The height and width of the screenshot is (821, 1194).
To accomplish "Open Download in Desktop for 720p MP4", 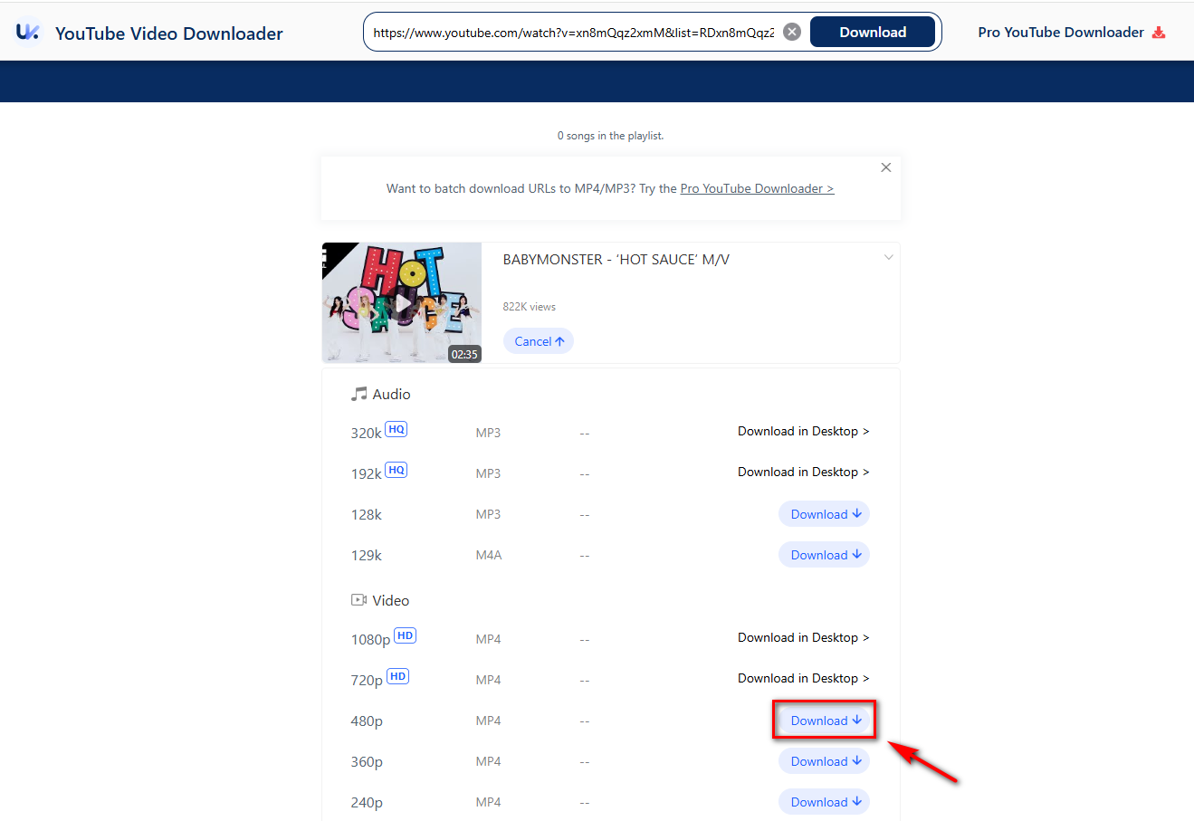I will coord(803,678).
